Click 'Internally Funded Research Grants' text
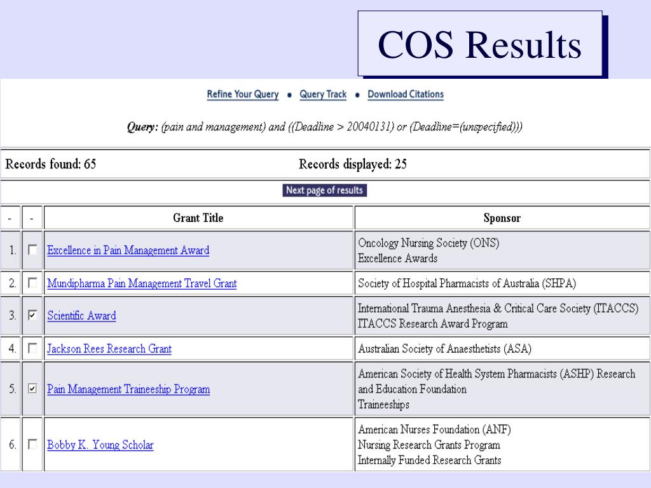651x488 pixels. pos(429,460)
